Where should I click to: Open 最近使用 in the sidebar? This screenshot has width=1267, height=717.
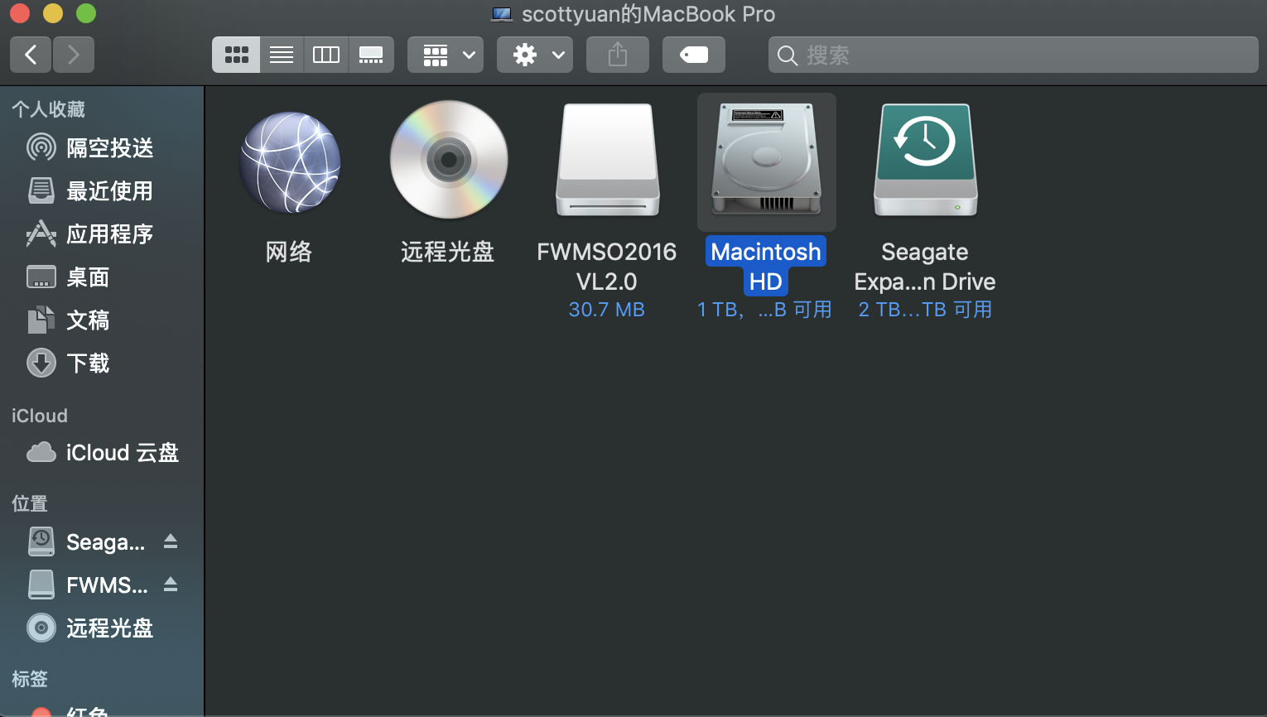click(x=102, y=191)
